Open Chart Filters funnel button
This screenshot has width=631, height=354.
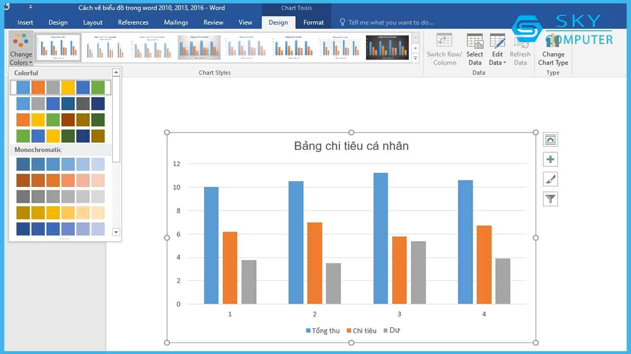click(x=550, y=199)
